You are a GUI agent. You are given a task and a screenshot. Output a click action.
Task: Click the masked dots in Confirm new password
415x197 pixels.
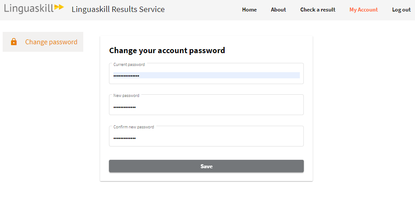(x=124, y=138)
